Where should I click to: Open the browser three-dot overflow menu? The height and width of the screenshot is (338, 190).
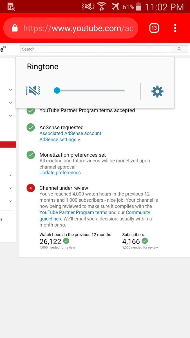(x=175, y=28)
